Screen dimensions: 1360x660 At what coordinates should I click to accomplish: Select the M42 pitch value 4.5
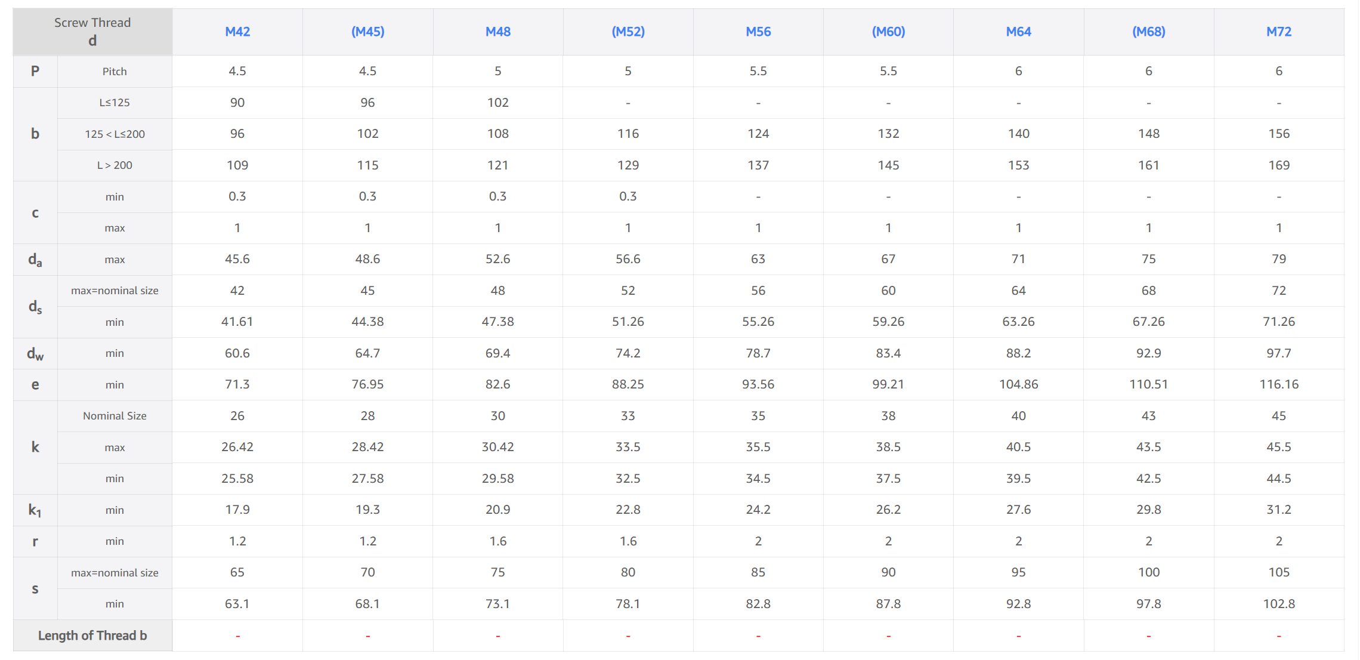point(237,71)
